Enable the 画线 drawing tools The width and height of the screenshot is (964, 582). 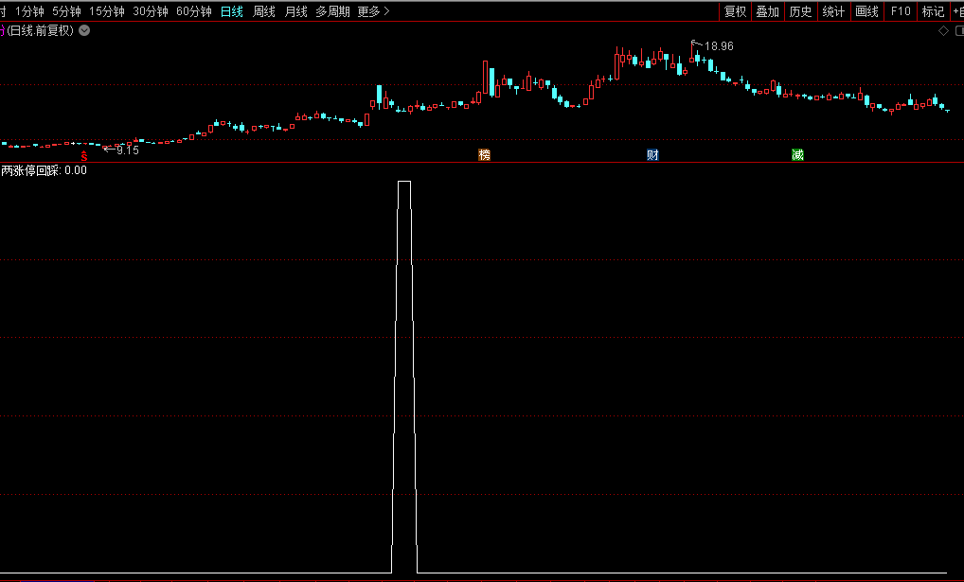866,11
